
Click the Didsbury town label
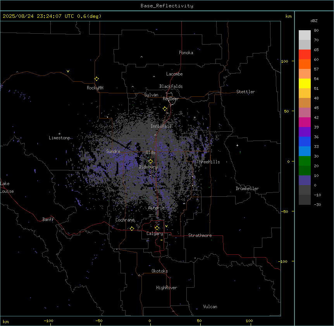pyautogui.click(x=148, y=167)
